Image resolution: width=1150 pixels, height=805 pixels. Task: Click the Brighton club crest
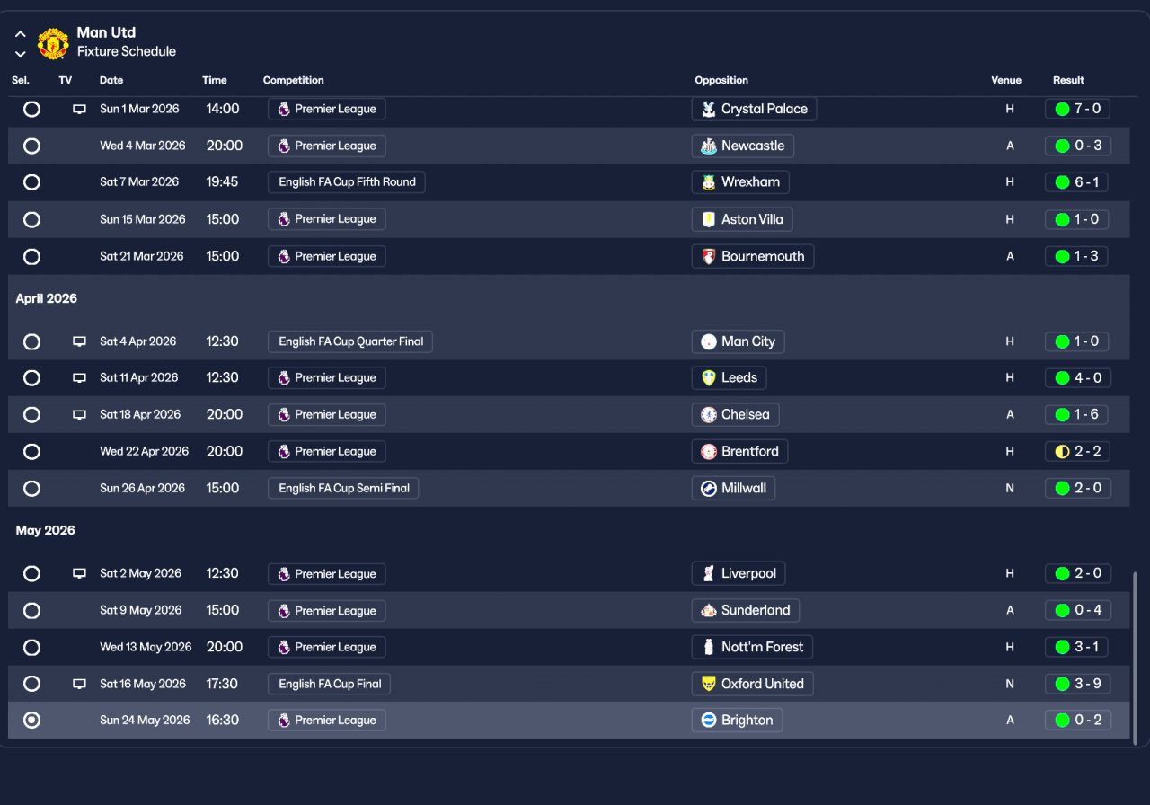[709, 720]
